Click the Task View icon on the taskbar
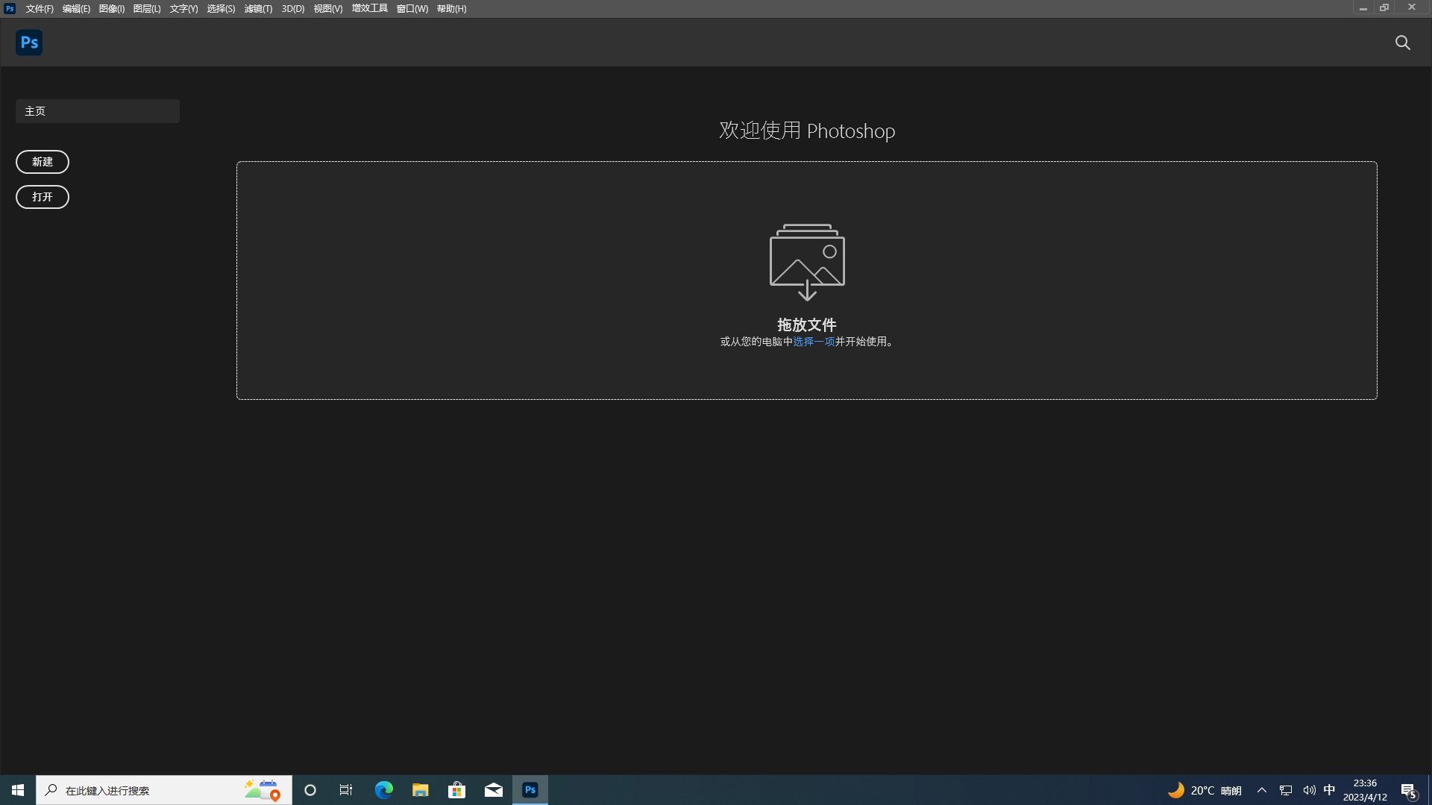The height and width of the screenshot is (805, 1432). [x=346, y=789]
